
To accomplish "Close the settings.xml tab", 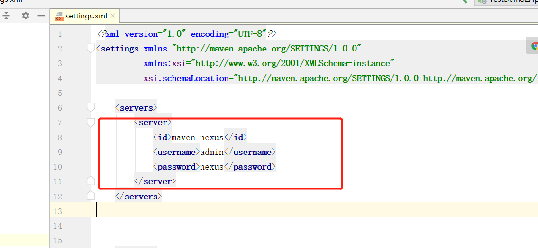I will pyautogui.click(x=113, y=16).
